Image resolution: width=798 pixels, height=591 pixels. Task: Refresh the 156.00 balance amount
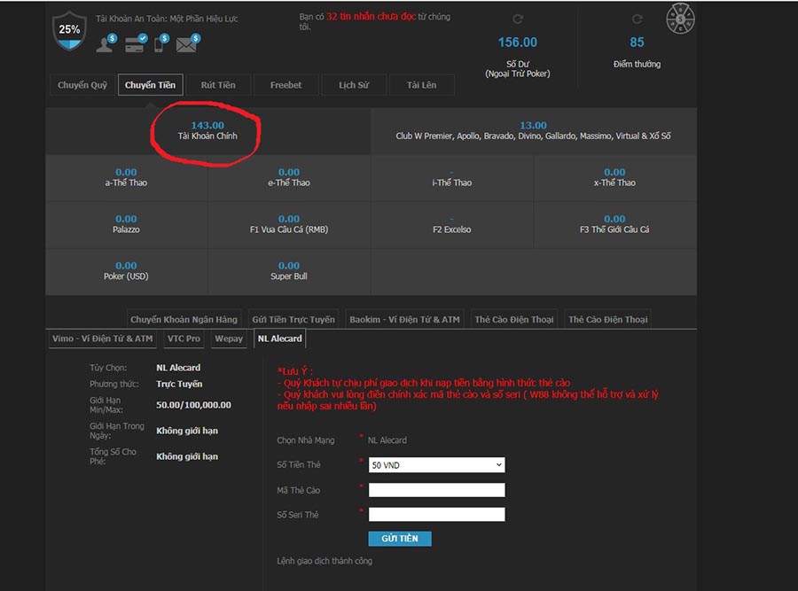pos(518,19)
